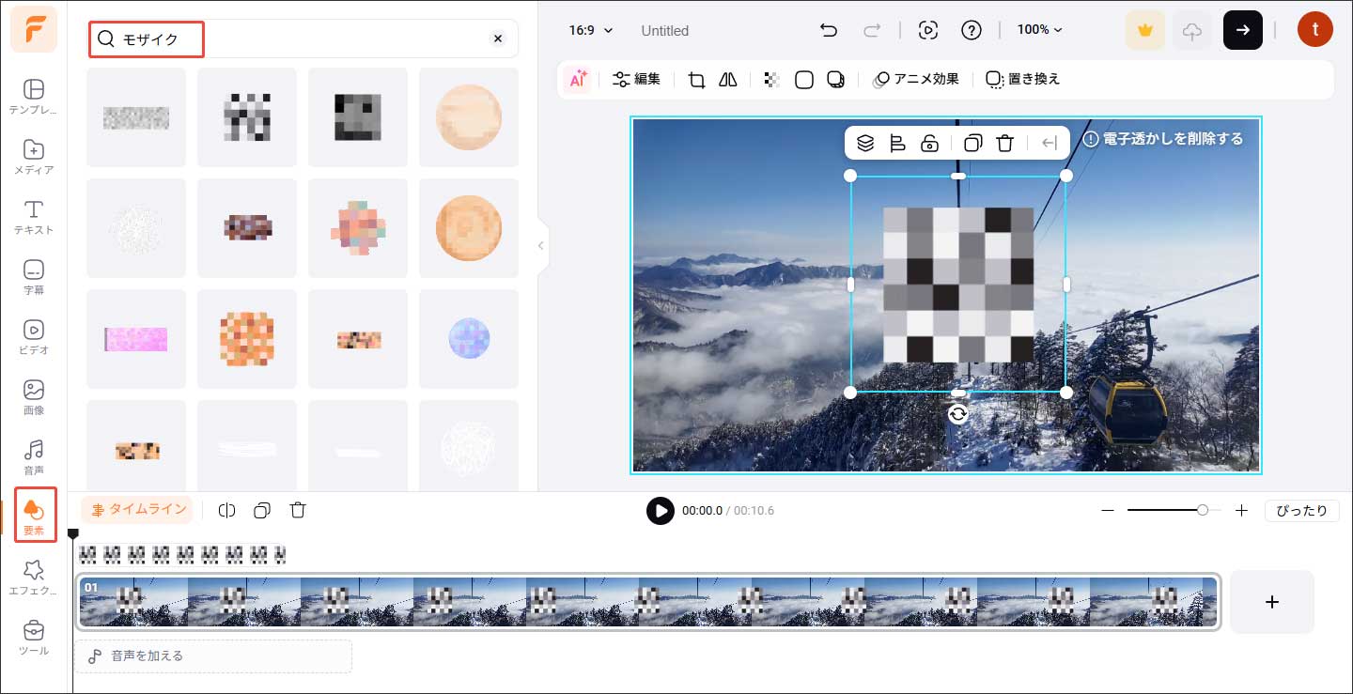The image size is (1353, 694).
Task: Open the 字幕 sidebar panel
Action: pyautogui.click(x=33, y=277)
